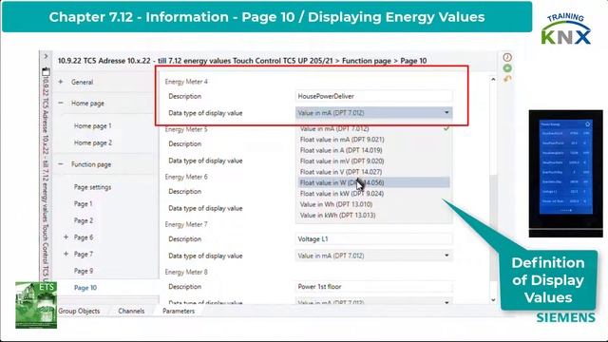Open Energy Meter 4 data type dropdown
608x342 pixels.
[x=373, y=113]
